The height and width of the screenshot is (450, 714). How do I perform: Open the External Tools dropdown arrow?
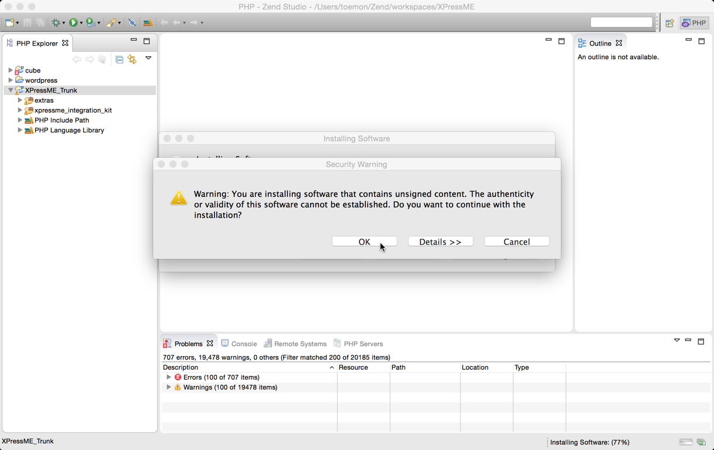click(120, 23)
